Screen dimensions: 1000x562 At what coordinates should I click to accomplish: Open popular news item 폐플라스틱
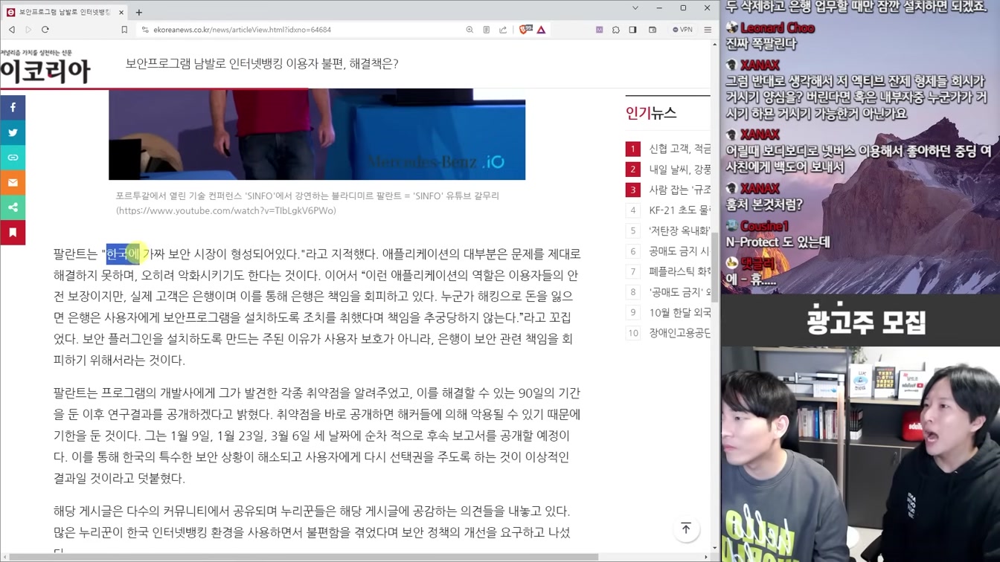coord(680,271)
